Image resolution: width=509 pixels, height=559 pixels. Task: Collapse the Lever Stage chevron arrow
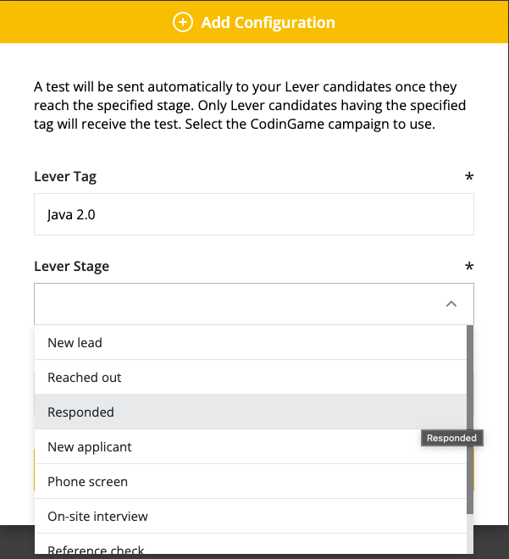click(451, 304)
